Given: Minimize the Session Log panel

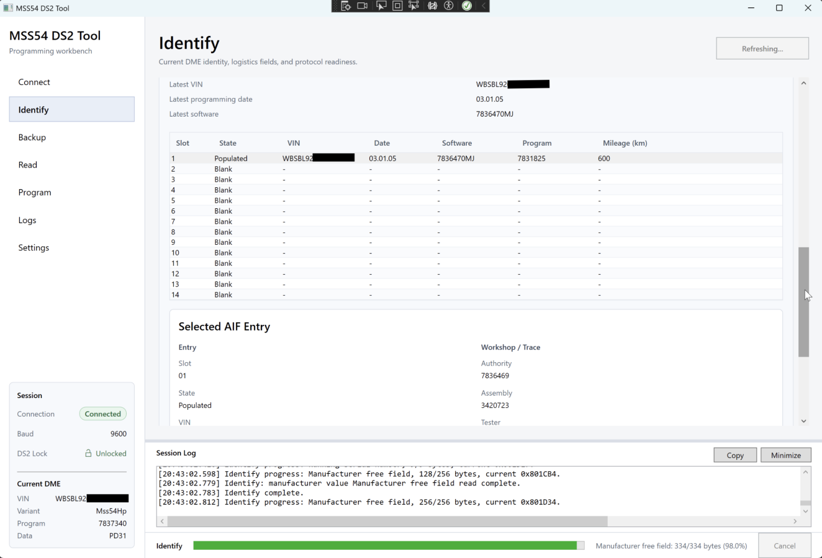Looking at the screenshot, I should tap(785, 455).
